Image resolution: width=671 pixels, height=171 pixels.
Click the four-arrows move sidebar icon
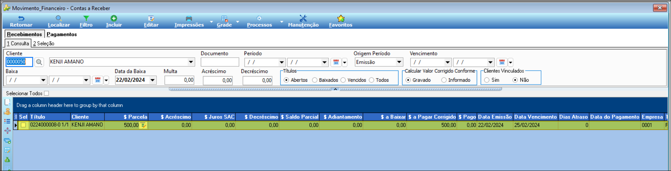(7, 131)
